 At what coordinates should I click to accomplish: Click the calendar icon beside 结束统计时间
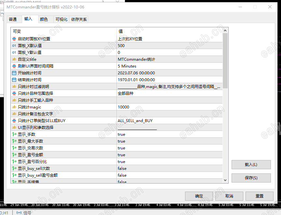(x=14, y=80)
